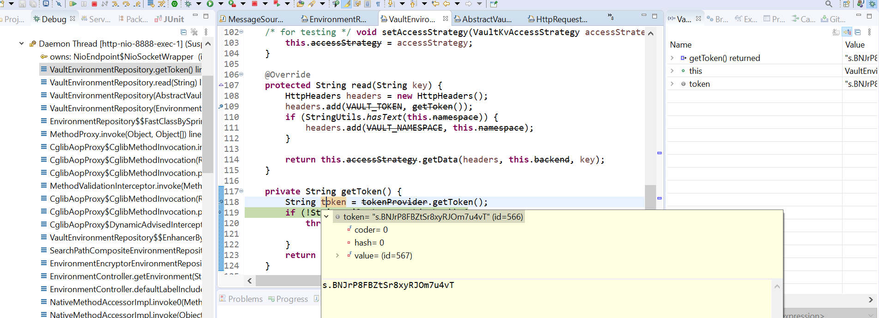Select the VaultEnvironmentRepository.read(String) stack frame
This screenshot has width=879, height=318.
click(x=121, y=82)
